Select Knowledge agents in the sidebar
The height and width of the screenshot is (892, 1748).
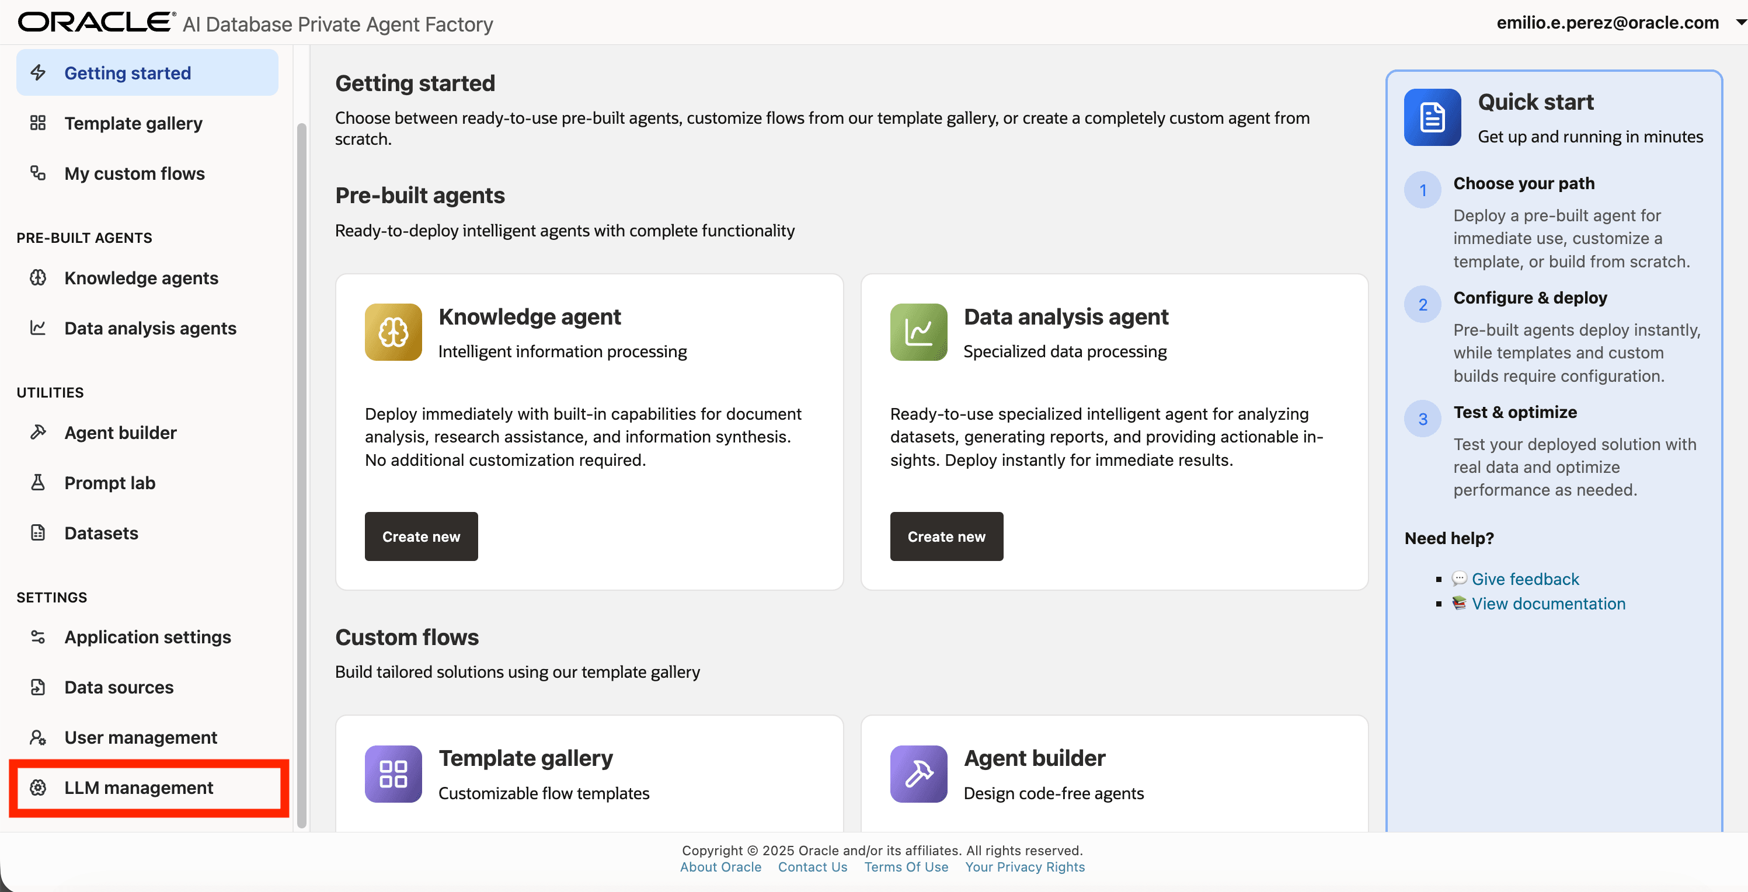point(141,278)
